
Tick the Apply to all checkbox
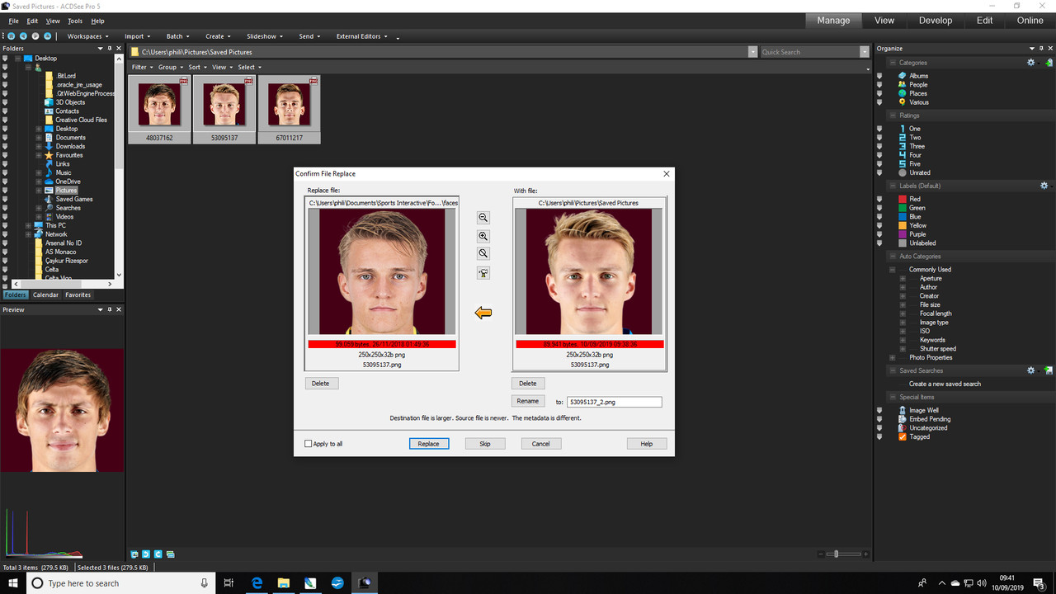309,444
